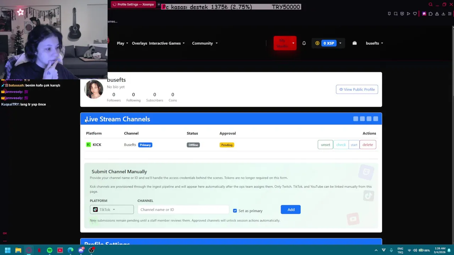454x255 pixels.
Task: Open the purple extension icon in toolbar
Action: click(x=424, y=14)
